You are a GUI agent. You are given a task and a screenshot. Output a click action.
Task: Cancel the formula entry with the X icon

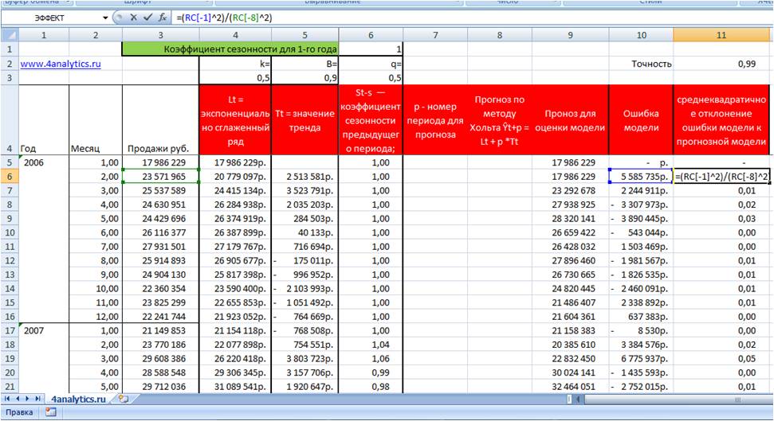click(133, 18)
